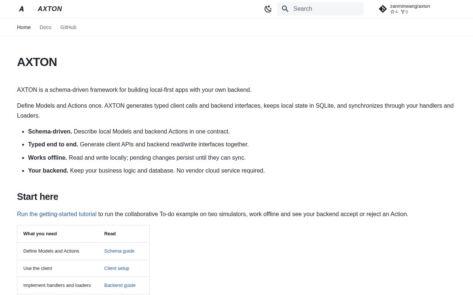
Task: Click the search magnifier icon
Action: [285, 9]
